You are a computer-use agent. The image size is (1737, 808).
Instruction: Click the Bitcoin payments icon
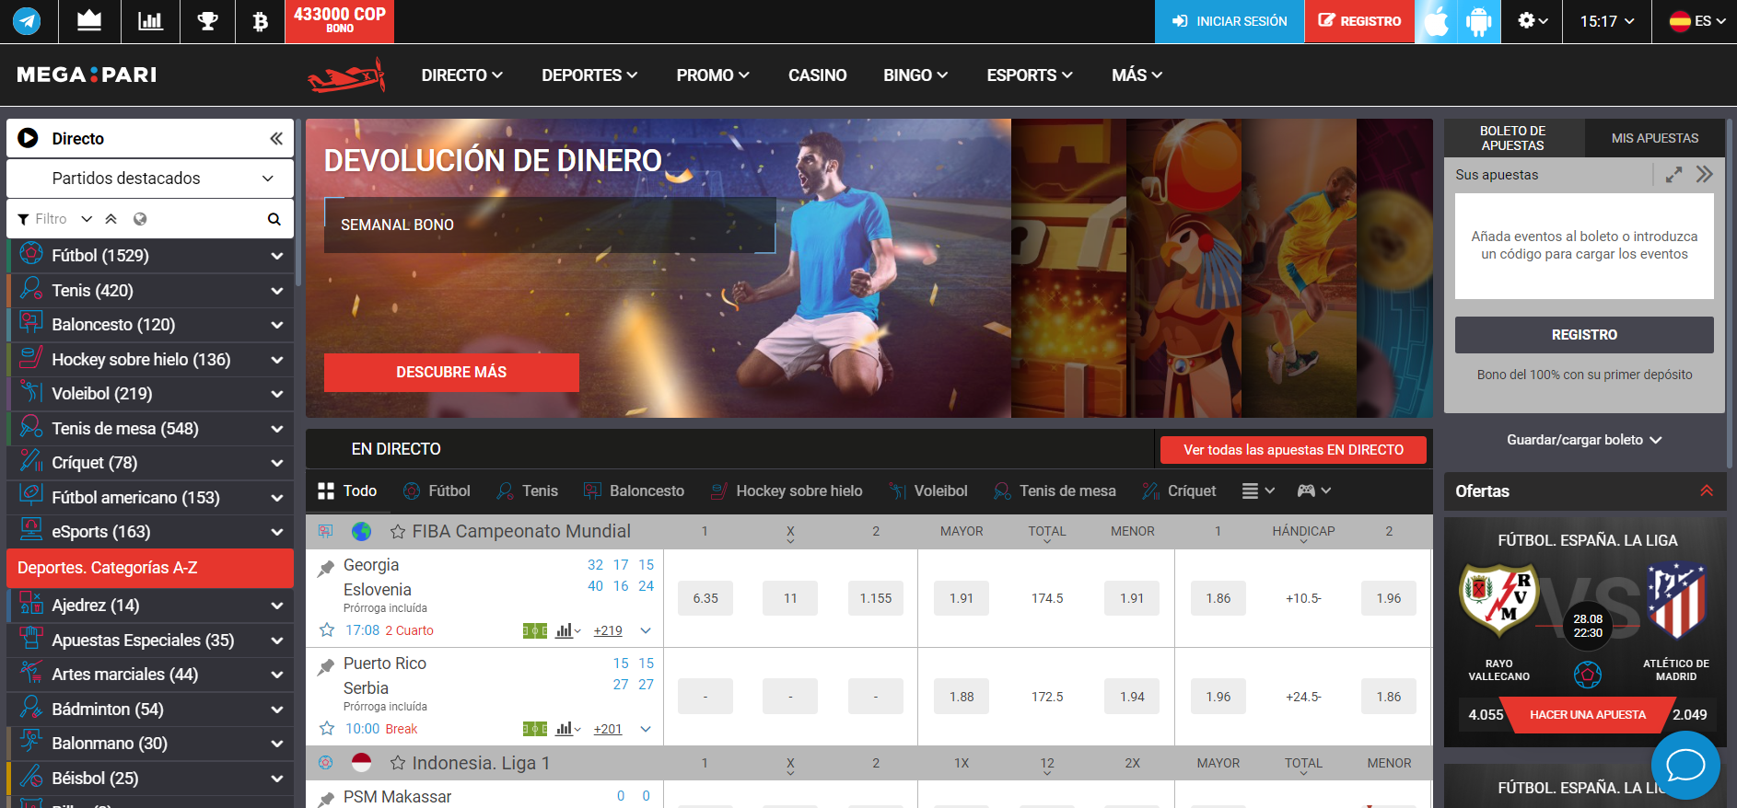point(260,20)
